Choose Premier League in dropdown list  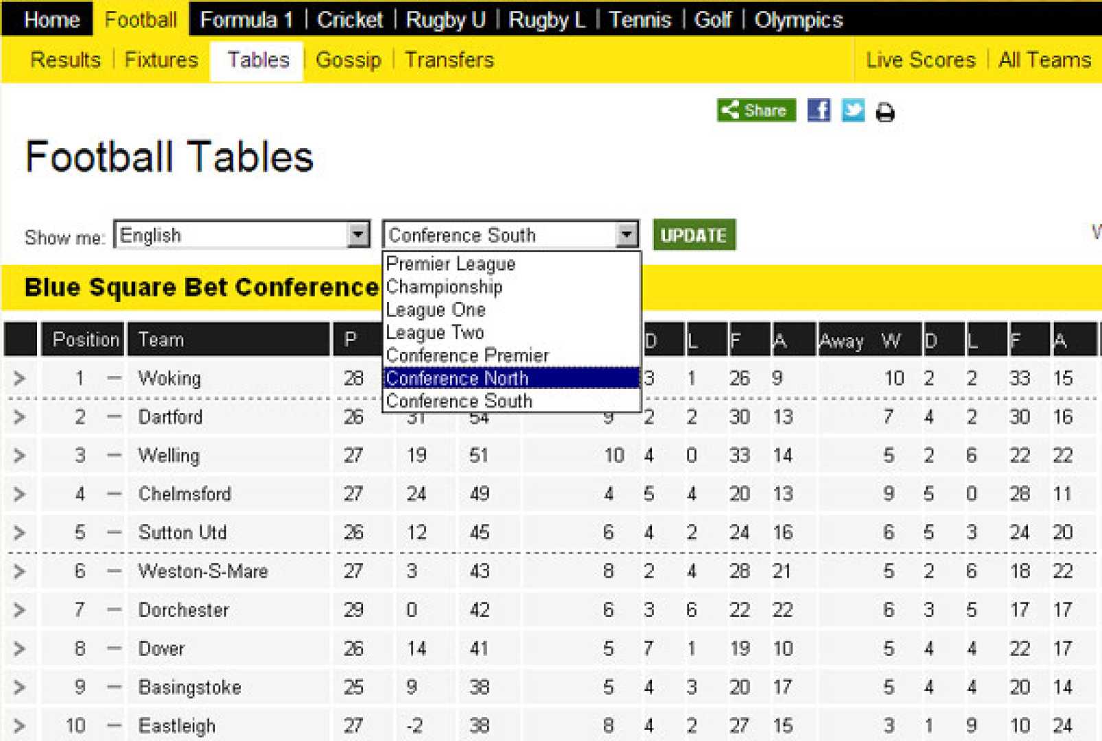(x=450, y=264)
